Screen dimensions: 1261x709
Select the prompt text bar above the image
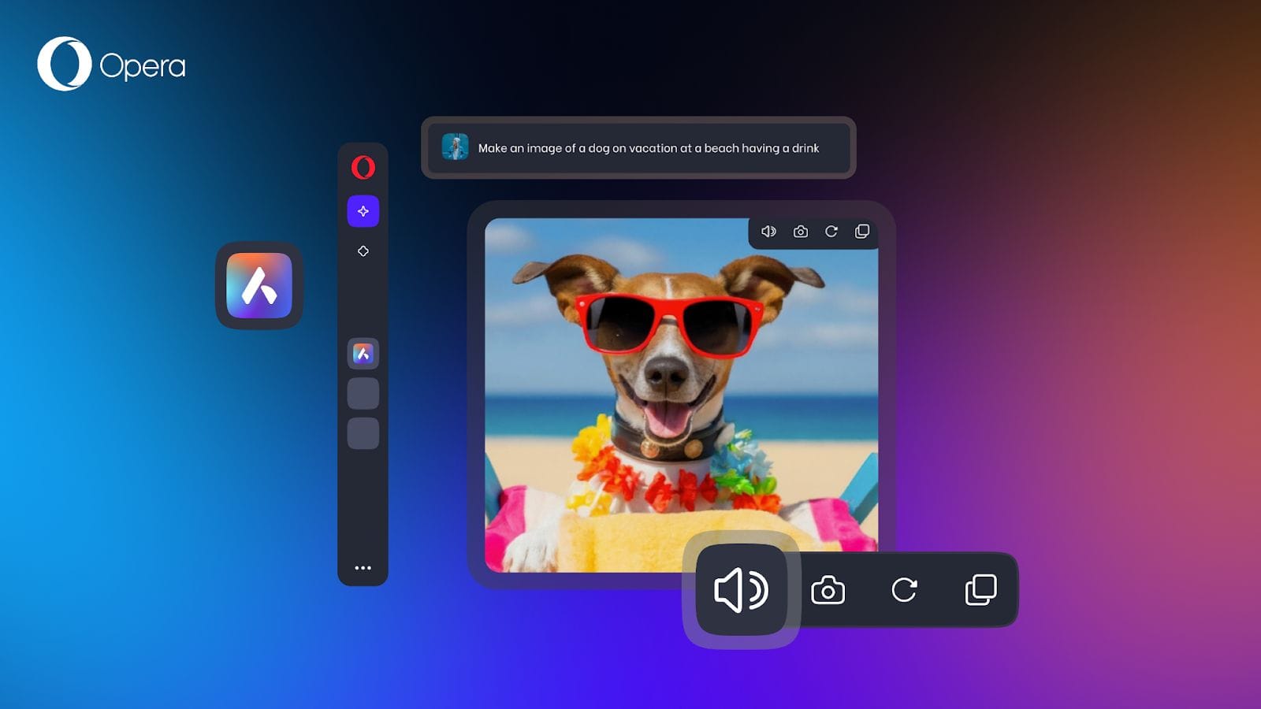pos(638,148)
